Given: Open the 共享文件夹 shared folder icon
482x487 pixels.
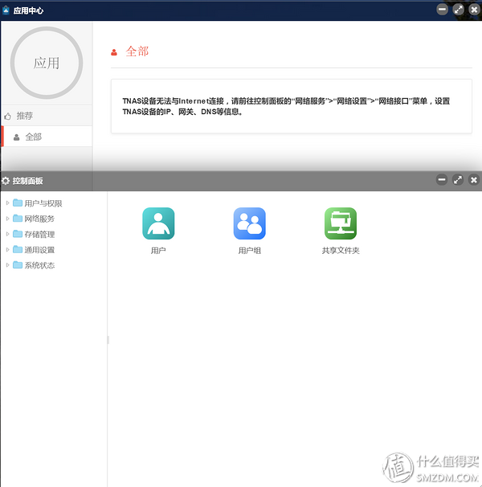Looking at the screenshot, I should [x=341, y=223].
